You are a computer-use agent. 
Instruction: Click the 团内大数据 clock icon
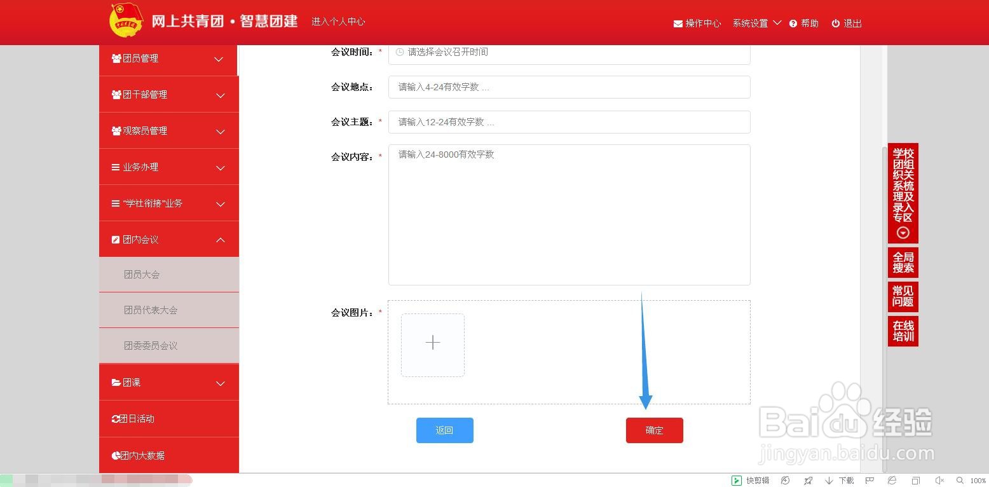point(116,455)
